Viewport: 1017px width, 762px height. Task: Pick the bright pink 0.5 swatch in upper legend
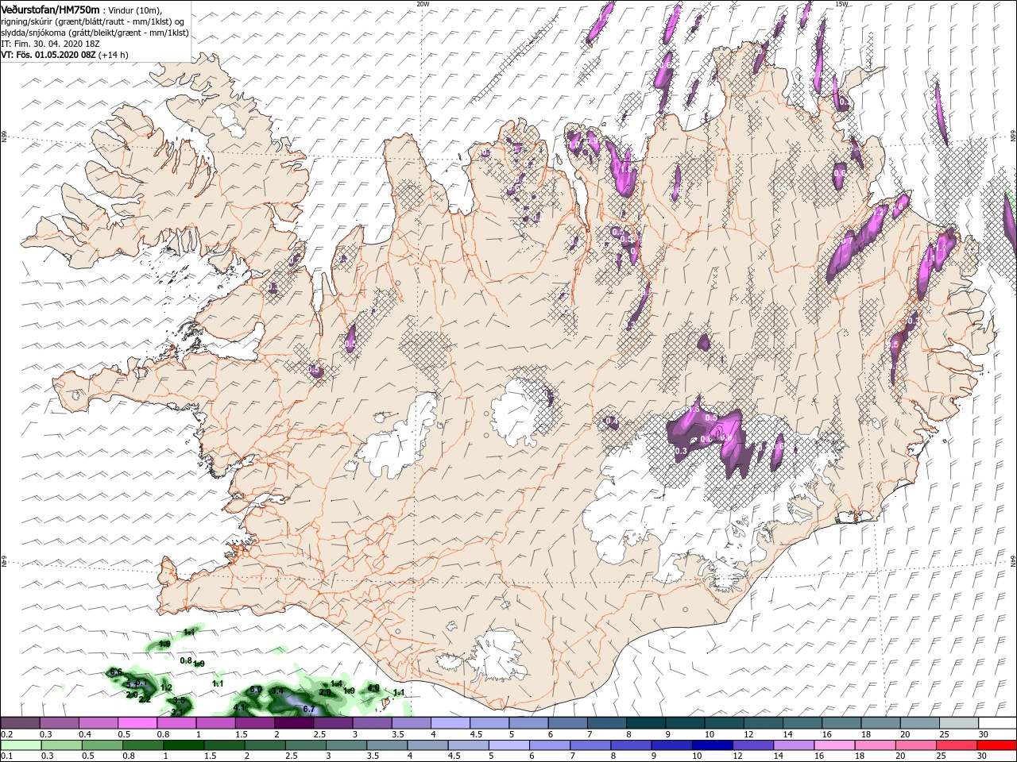pyautogui.click(x=137, y=723)
